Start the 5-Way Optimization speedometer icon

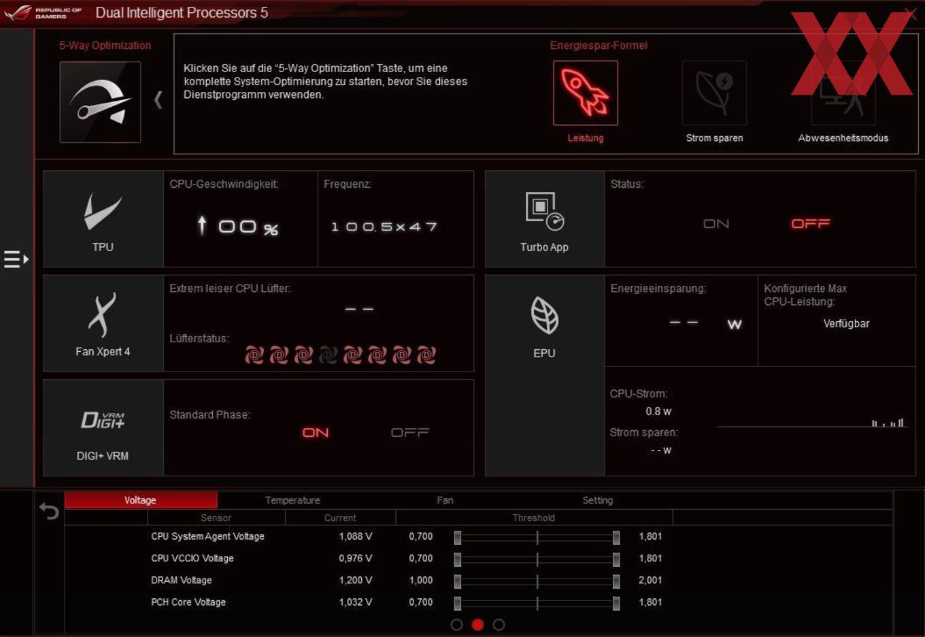(100, 102)
